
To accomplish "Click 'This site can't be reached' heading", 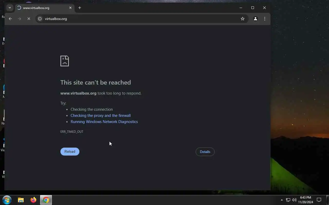I will pyautogui.click(x=96, y=82).
